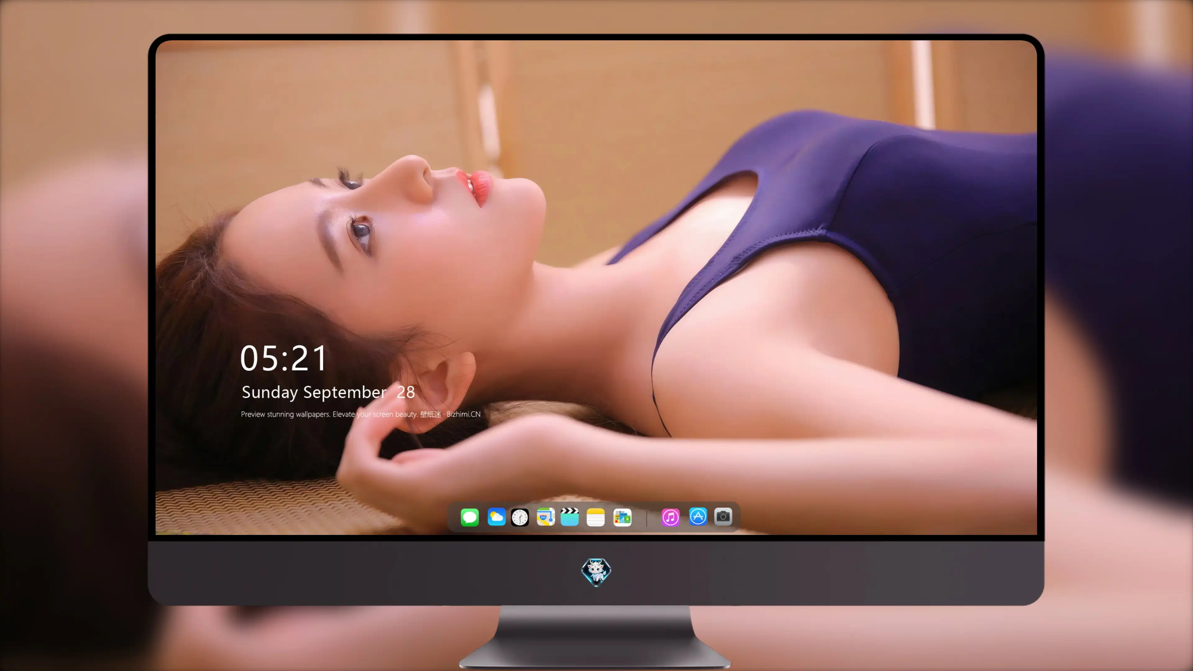Open the blue App Store icon

(x=698, y=516)
